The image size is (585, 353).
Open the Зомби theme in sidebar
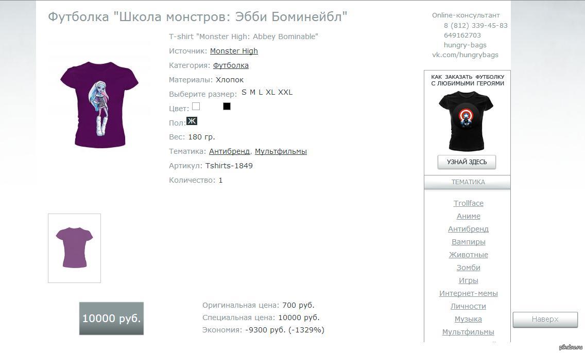(468, 268)
